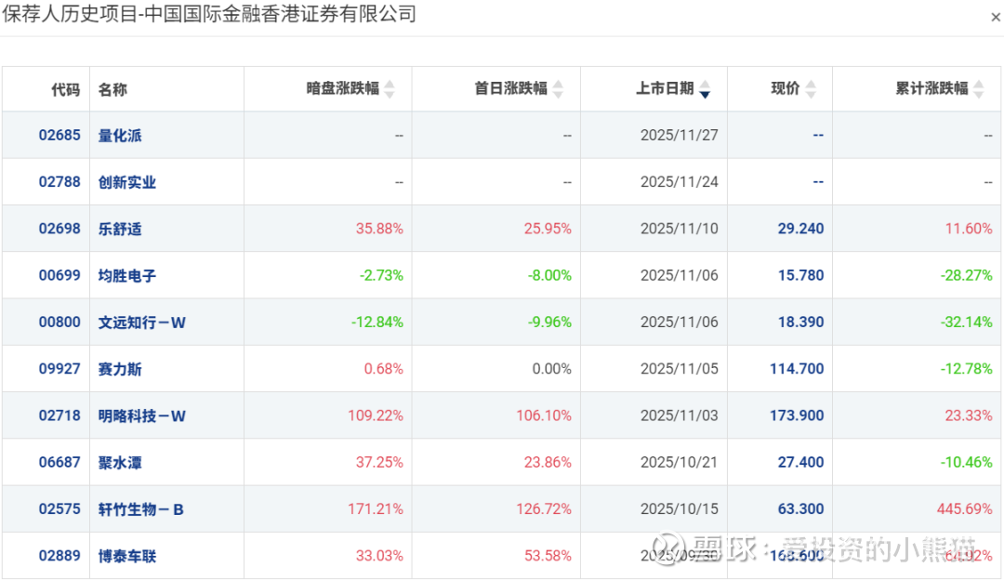This screenshot has height=580, width=1004.
Task: Select cumulative change -10.46%
Action: [x=966, y=462]
